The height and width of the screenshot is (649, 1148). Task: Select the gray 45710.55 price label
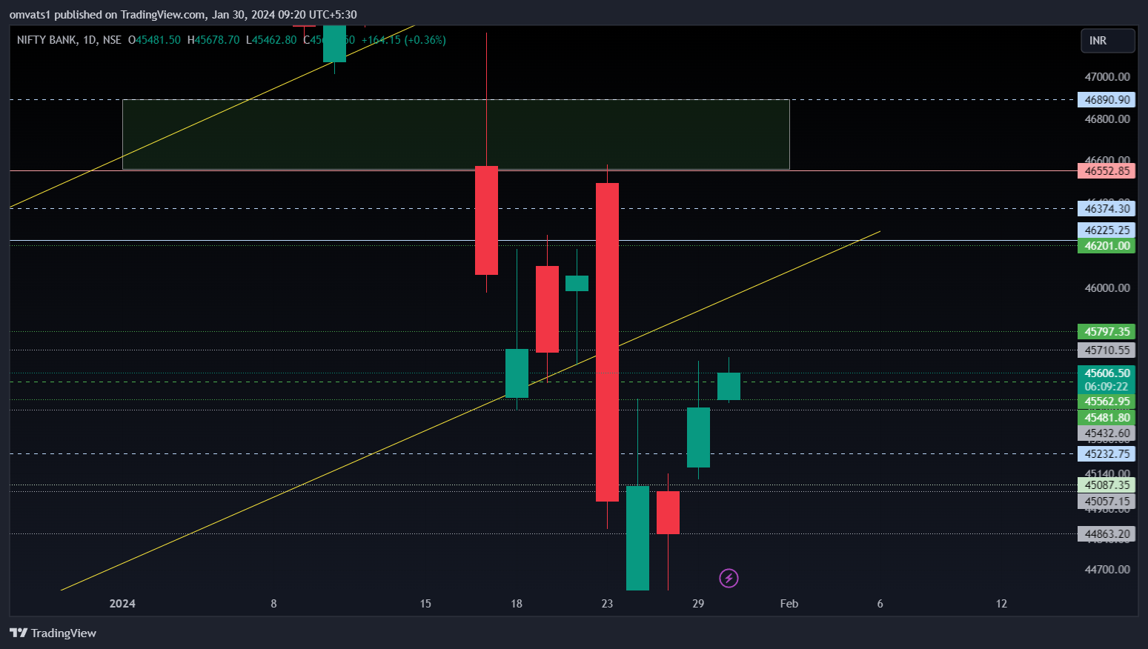point(1106,350)
